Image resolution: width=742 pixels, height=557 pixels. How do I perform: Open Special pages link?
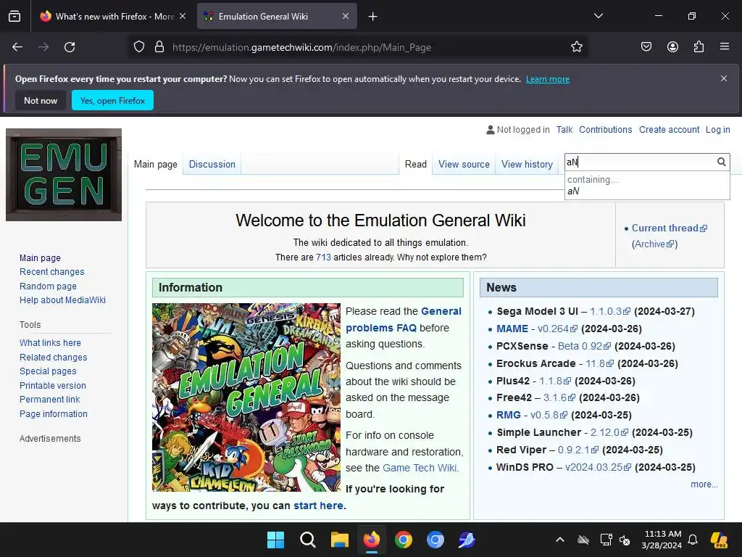pyautogui.click(x=48, y=371)
